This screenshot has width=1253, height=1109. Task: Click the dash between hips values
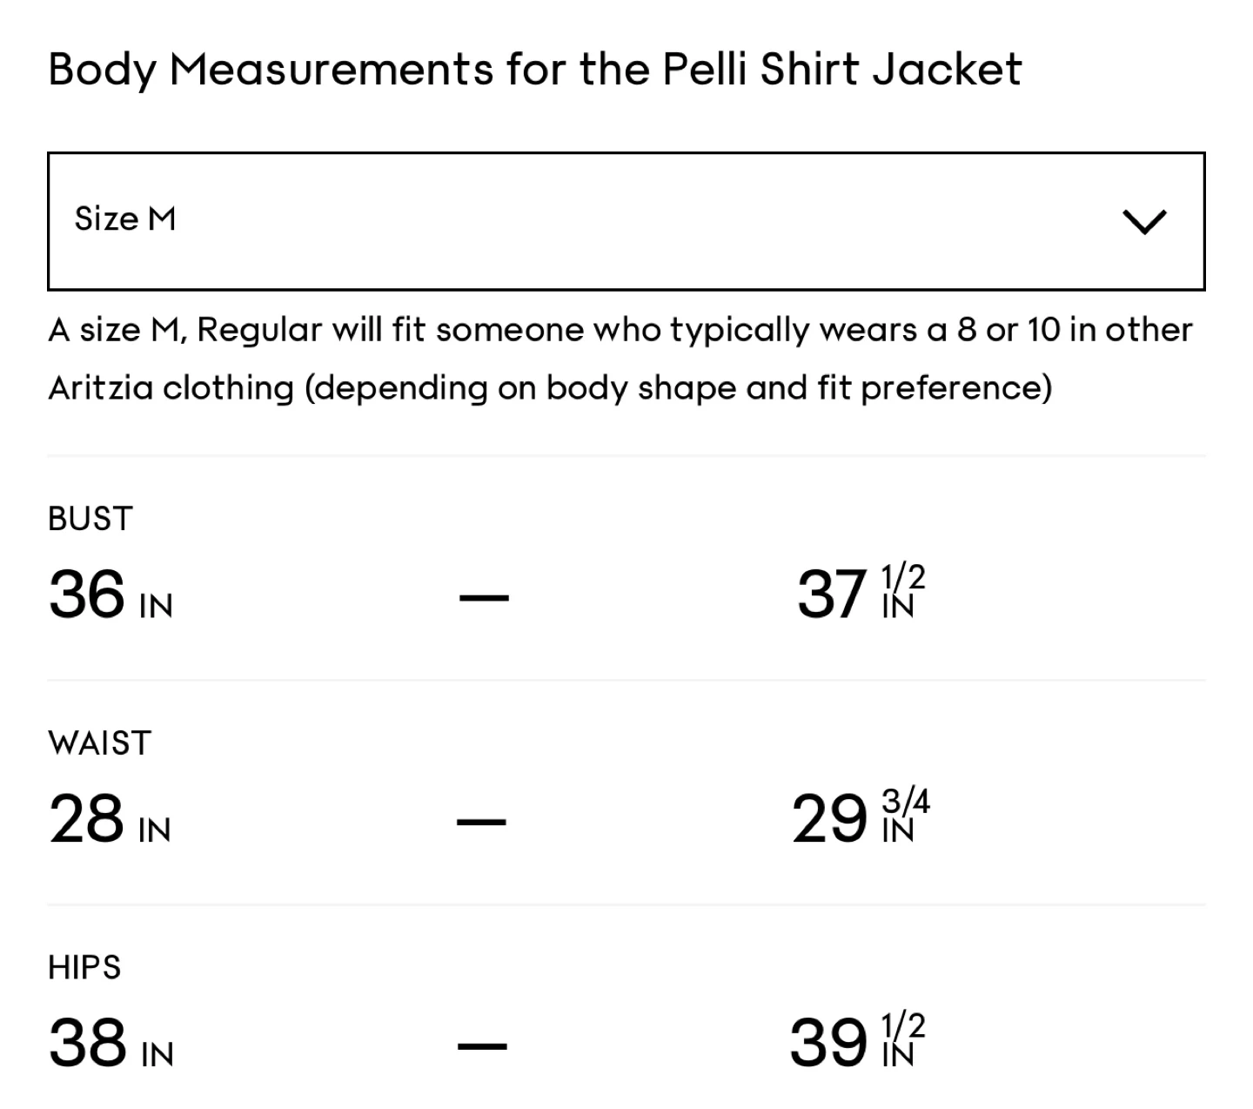tap(483, 1045)
